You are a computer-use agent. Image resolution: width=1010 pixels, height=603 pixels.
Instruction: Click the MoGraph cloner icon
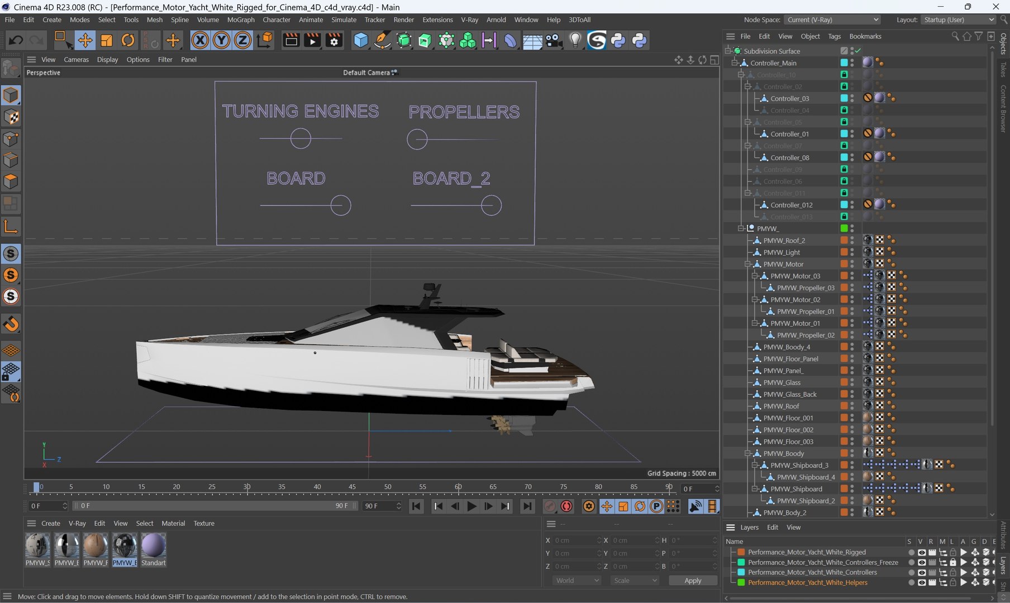pyautogui.click(x=468, y=40)
